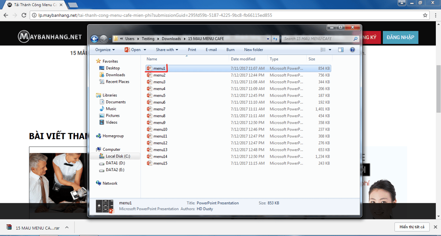The height and width of the screenshot is (236, 441).
Task: Select the file named menu13
Action: click(x=160, y=149)
